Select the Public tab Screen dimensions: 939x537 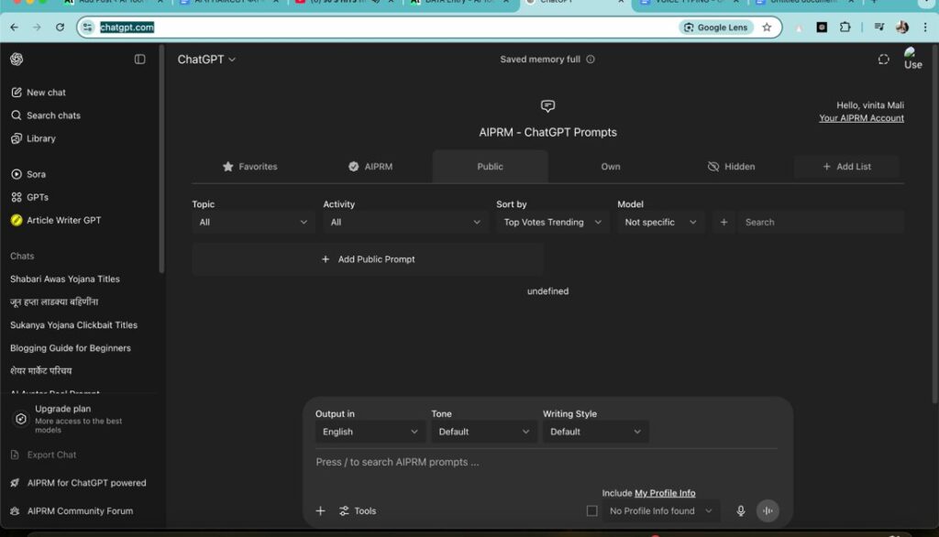(490, 167)
